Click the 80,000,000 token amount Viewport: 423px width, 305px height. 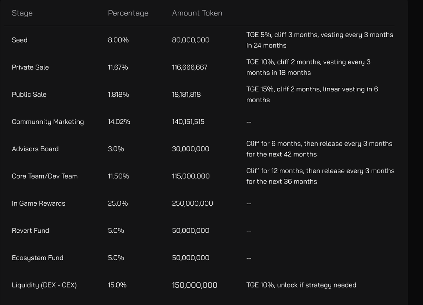(191, 40)
